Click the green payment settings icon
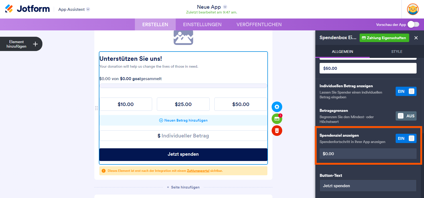Viewport: 424px width, 198px height. 277,119
